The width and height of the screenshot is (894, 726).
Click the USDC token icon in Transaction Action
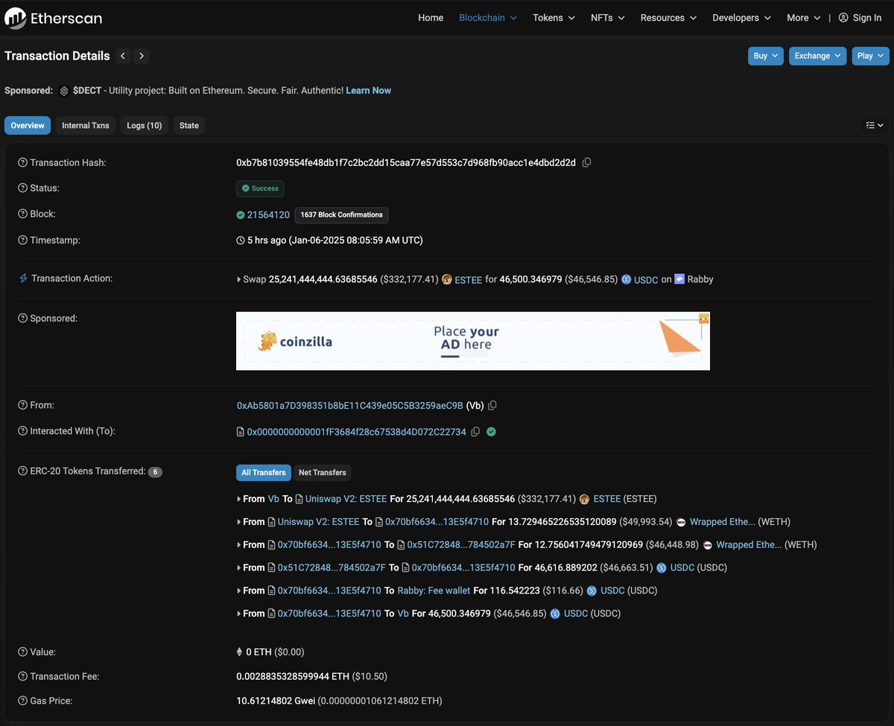click(627, 279)
